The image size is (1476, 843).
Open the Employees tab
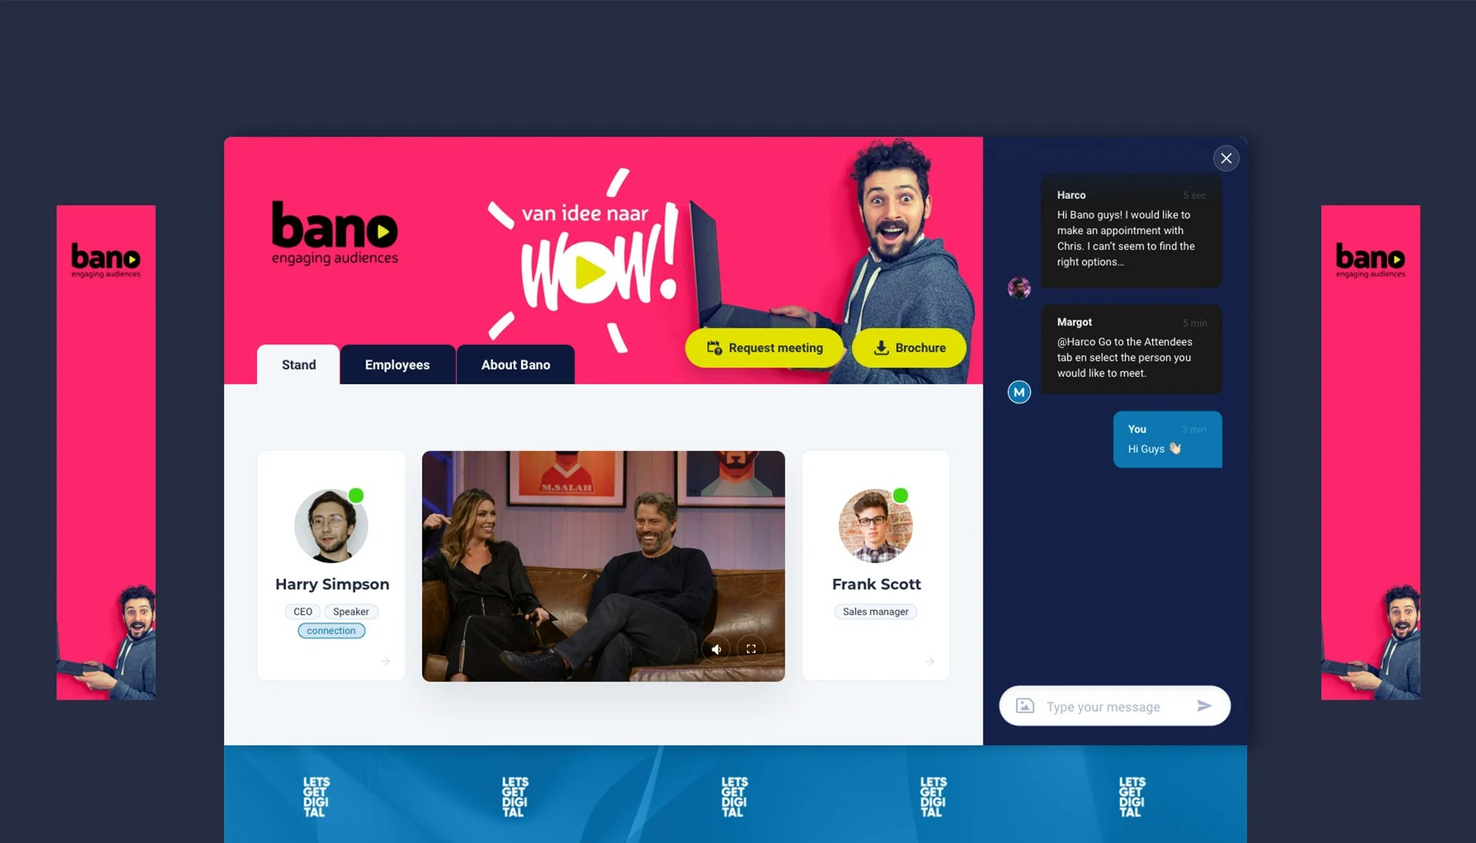(x=397, y=364)
